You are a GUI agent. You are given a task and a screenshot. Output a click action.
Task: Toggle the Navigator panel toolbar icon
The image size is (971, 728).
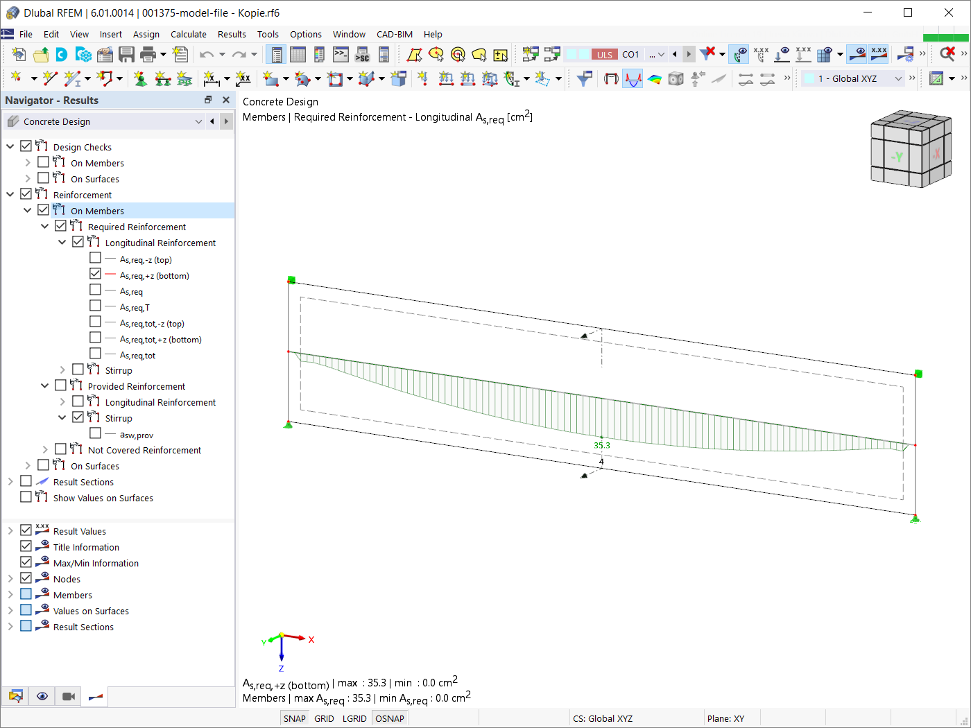pyautogui.click(x=276, y=54)
